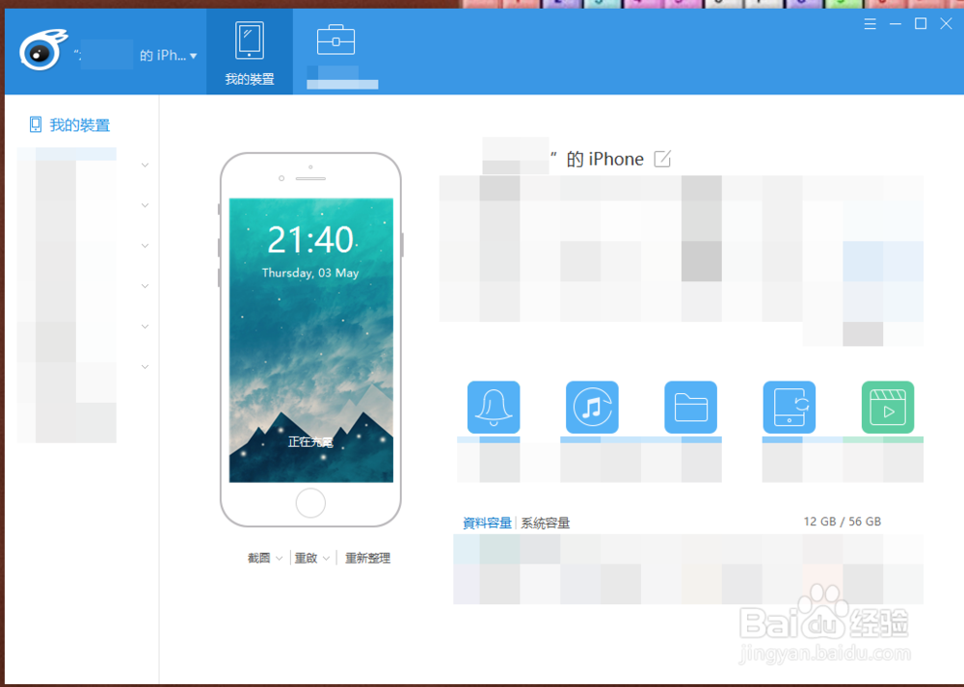The height and width of the screenshot is (687, 964).
Task: Click the 重啟 restart button
Action: pos(306,558)
